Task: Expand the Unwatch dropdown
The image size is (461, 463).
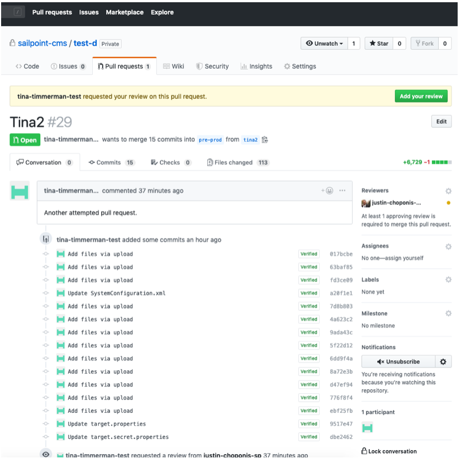Action: (325, 44)
